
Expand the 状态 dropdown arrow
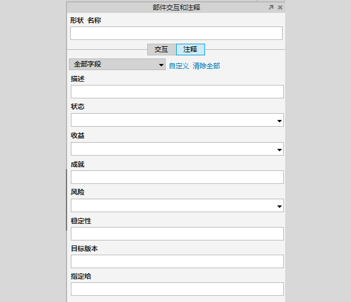280,121
